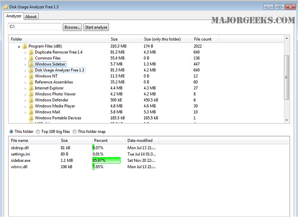Expand the Windows Media Player node
The height and width of the screenshot is (217, 298).
[x=25, y=107]
